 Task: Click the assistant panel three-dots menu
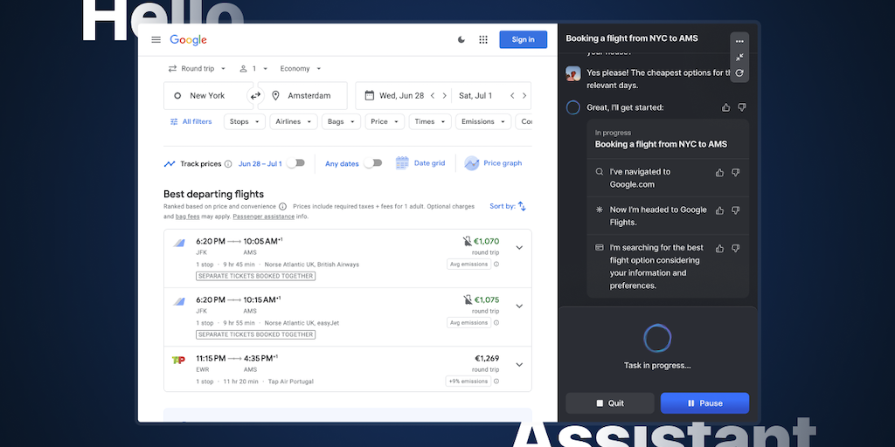[739, 41]
